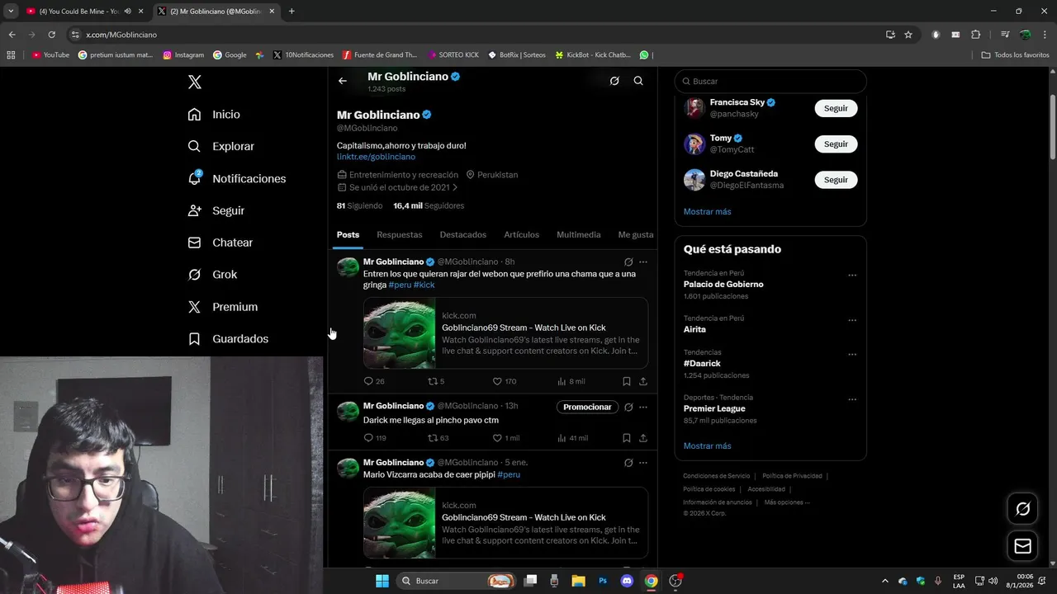1057x594 pixels.
Task: Open Premium in the sidebar
Action: point(223,307)
